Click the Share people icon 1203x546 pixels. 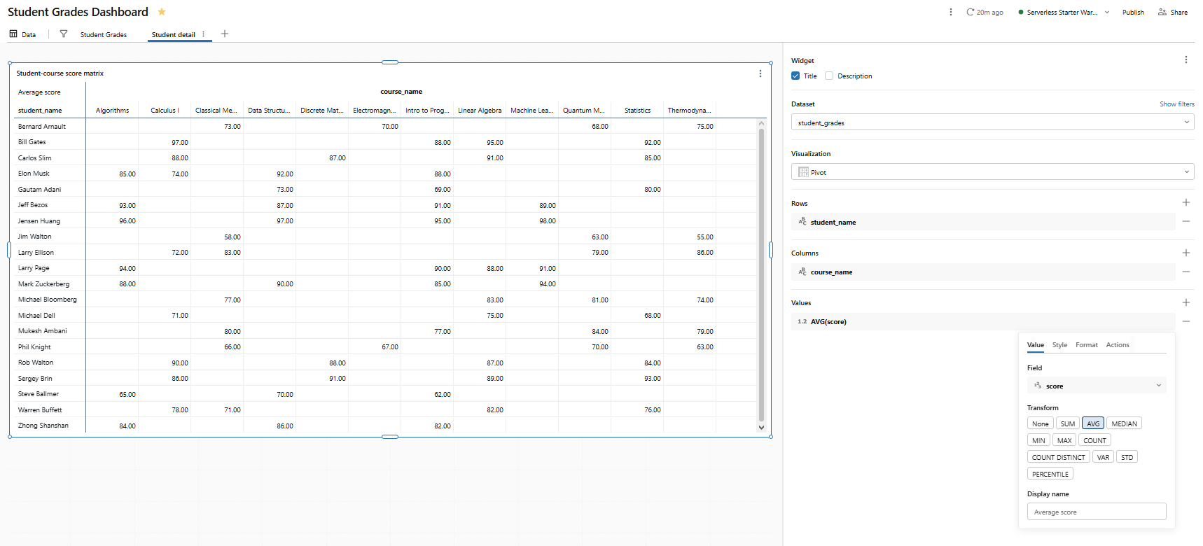(x=1162, y=12)
